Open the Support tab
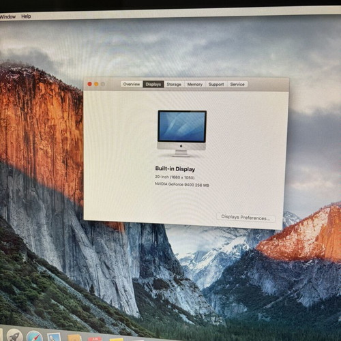Image resolution: width=341 pixels, height=341 pixels. [216, 85]
